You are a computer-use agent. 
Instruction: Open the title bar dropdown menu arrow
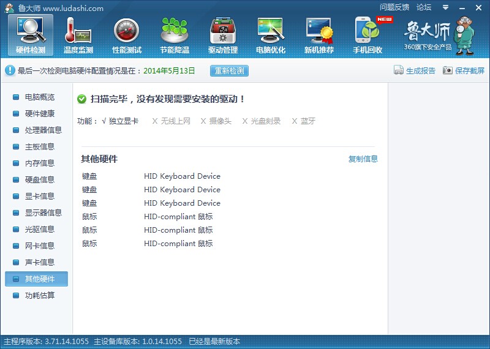pyautogui.click(x=446, y=7)
